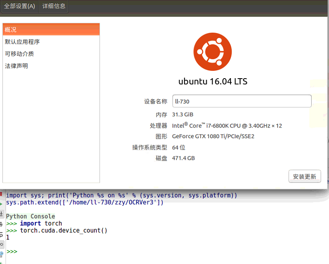Image resolution: width=329 pixels, height=264 pixels.
Task: Click the 设备名称 label
Action: click(x=156, y=101)
